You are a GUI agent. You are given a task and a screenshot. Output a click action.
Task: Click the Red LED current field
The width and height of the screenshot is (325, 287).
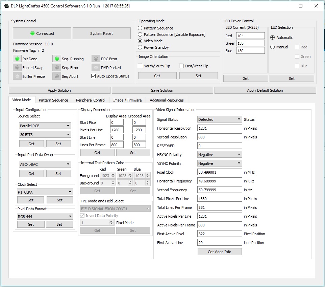click(x=250, y=36)
